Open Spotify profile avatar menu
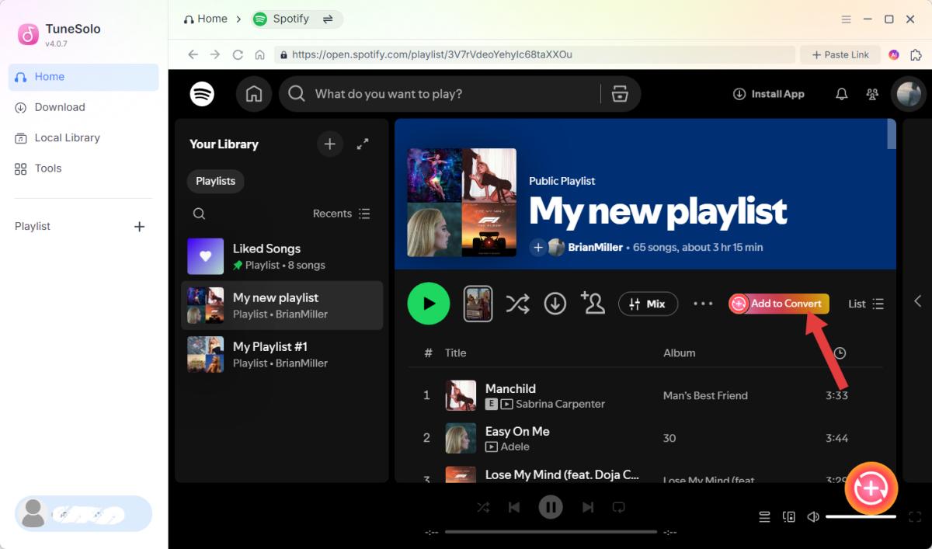The width and height of the screenshot is (932, 549). coord(909,94)
